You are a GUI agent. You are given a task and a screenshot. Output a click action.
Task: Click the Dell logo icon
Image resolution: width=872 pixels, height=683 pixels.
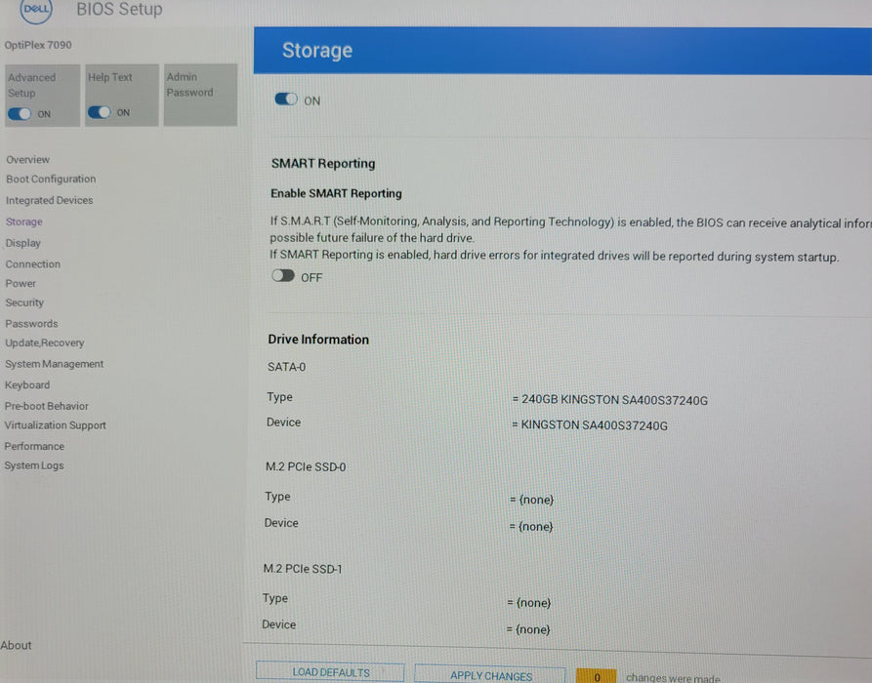pyautogui.click(x=36, y=10)
